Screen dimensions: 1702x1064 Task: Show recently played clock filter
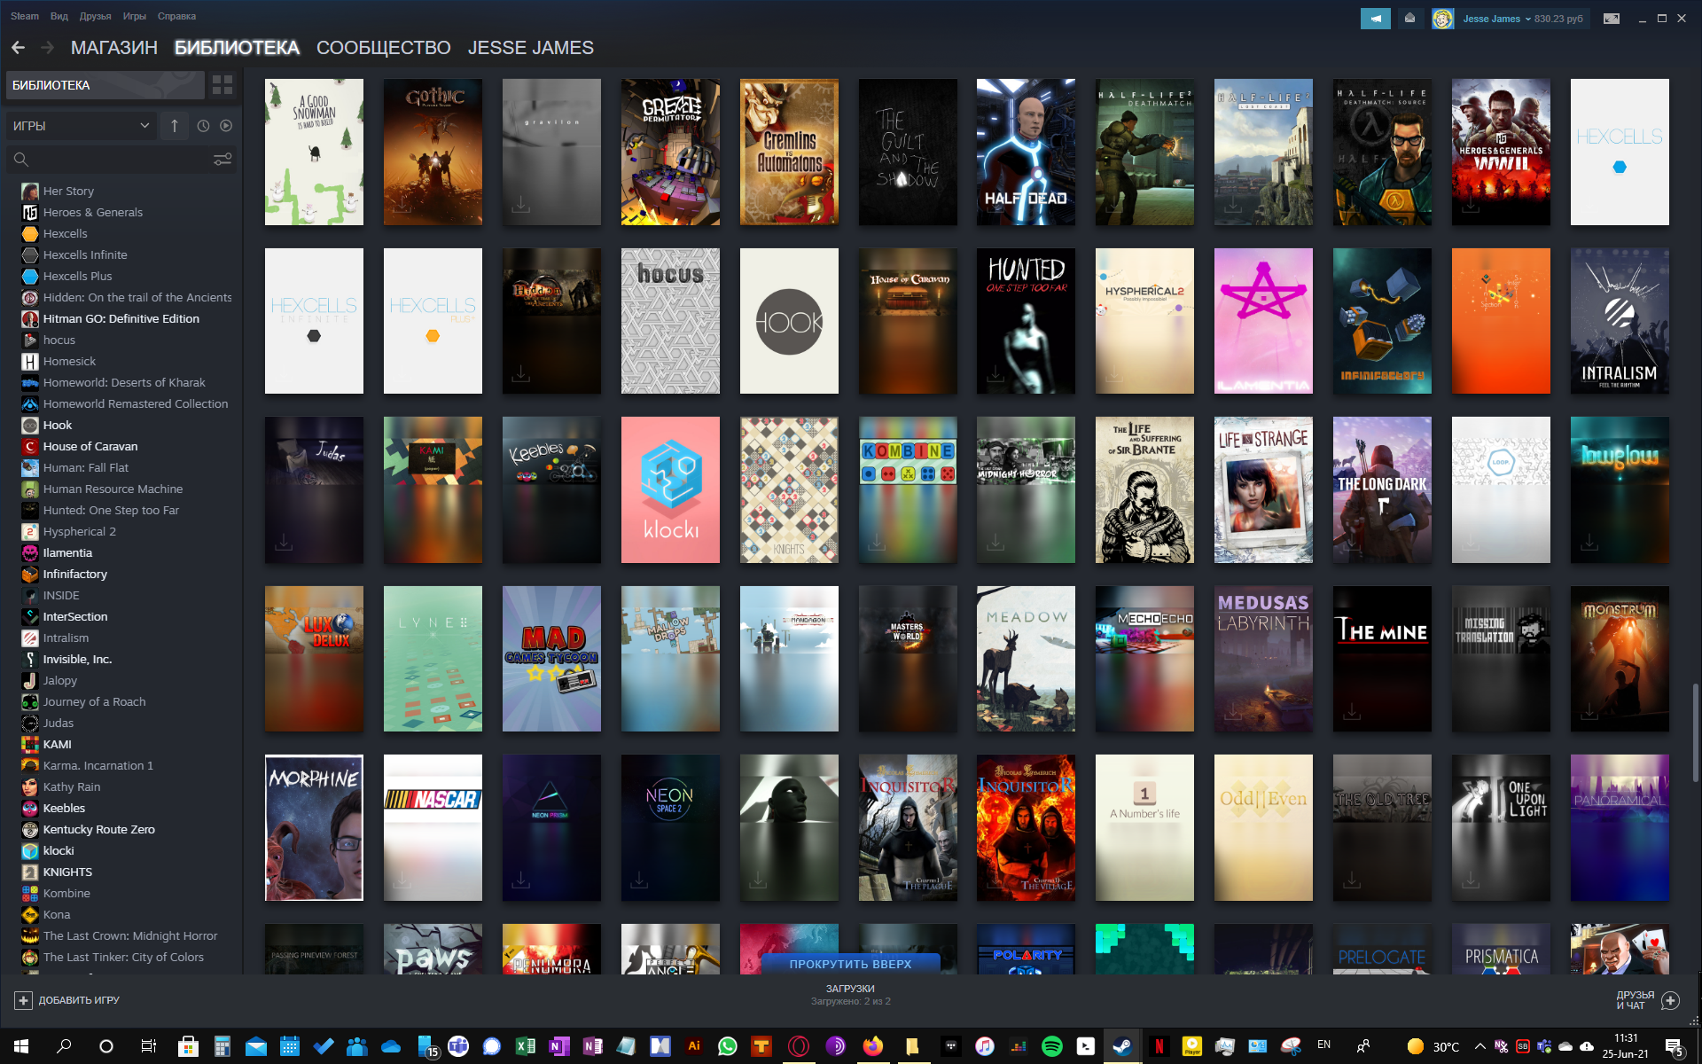[x=203, y=126]
